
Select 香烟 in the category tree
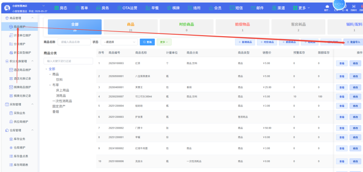click(x=56, y=112)
